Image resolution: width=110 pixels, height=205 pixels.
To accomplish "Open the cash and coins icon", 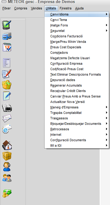I will click(x=7, y=193).
